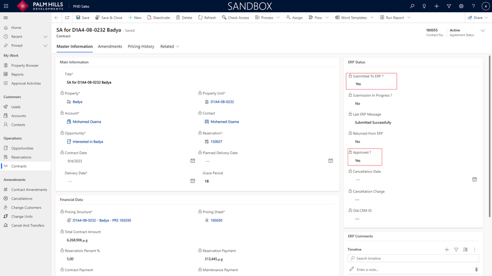Collapse the left navigation hamburger menu
492x276 pixels.
tap(6, 18)
